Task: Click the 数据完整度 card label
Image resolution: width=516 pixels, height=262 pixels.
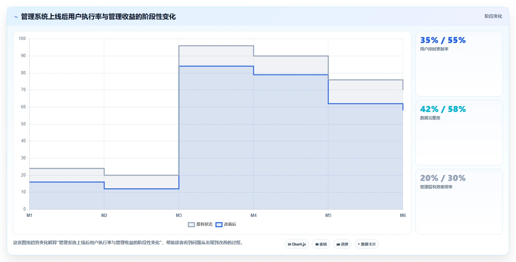Action: click(430, 118)
